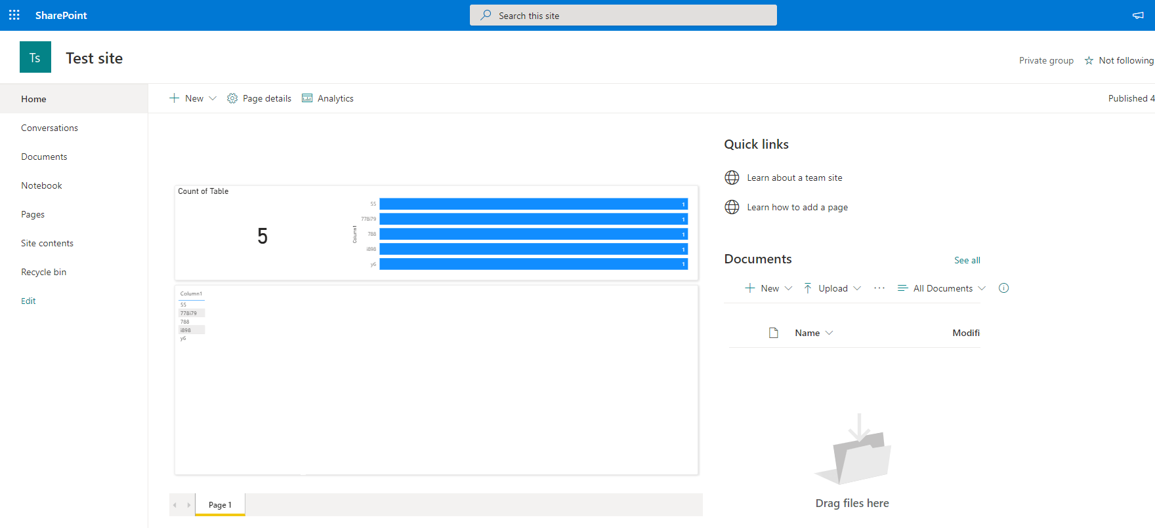Screen dimensions: 1155x528
Task: Click globe icon beside Learn how to add a page
Action: [x=732, y=207]
